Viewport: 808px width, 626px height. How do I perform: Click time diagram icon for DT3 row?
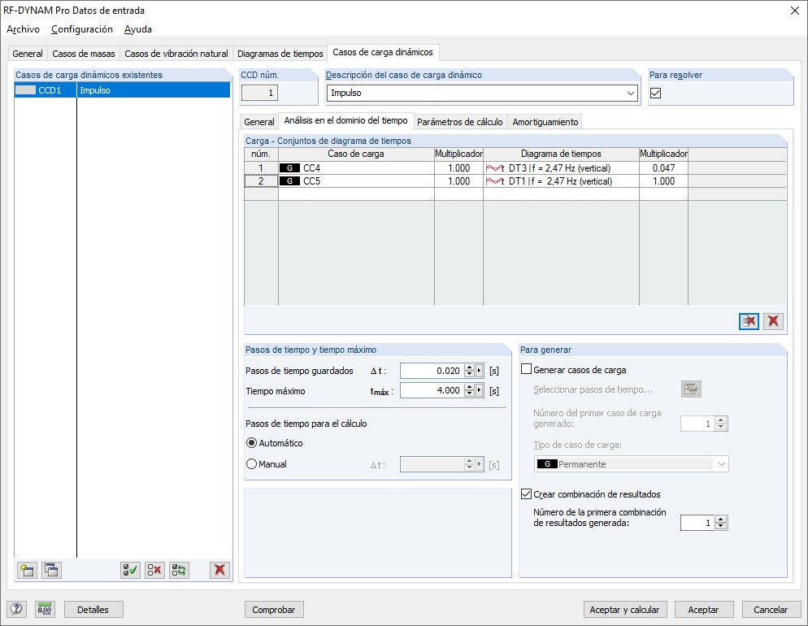[x=495, y=168]
